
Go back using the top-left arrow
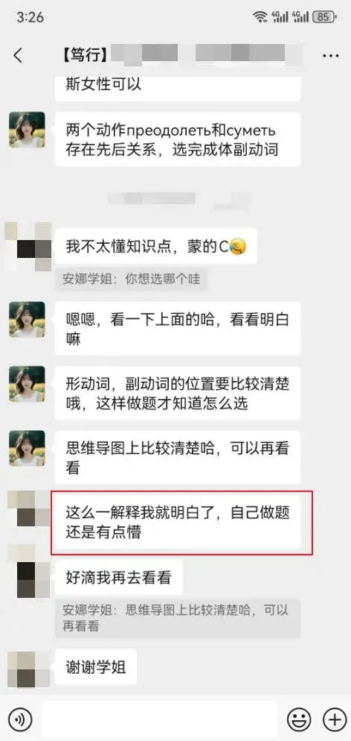click(x=18, y=56)
